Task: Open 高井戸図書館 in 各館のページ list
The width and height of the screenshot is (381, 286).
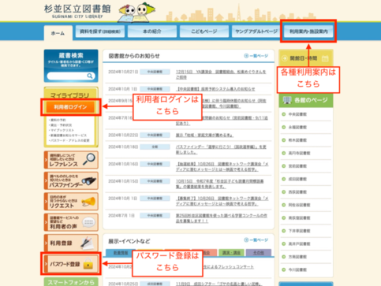Action: [299, 244]
